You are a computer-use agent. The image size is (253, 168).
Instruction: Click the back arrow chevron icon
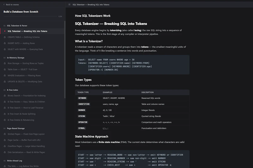pyautogui.click(x=4, y=5)
